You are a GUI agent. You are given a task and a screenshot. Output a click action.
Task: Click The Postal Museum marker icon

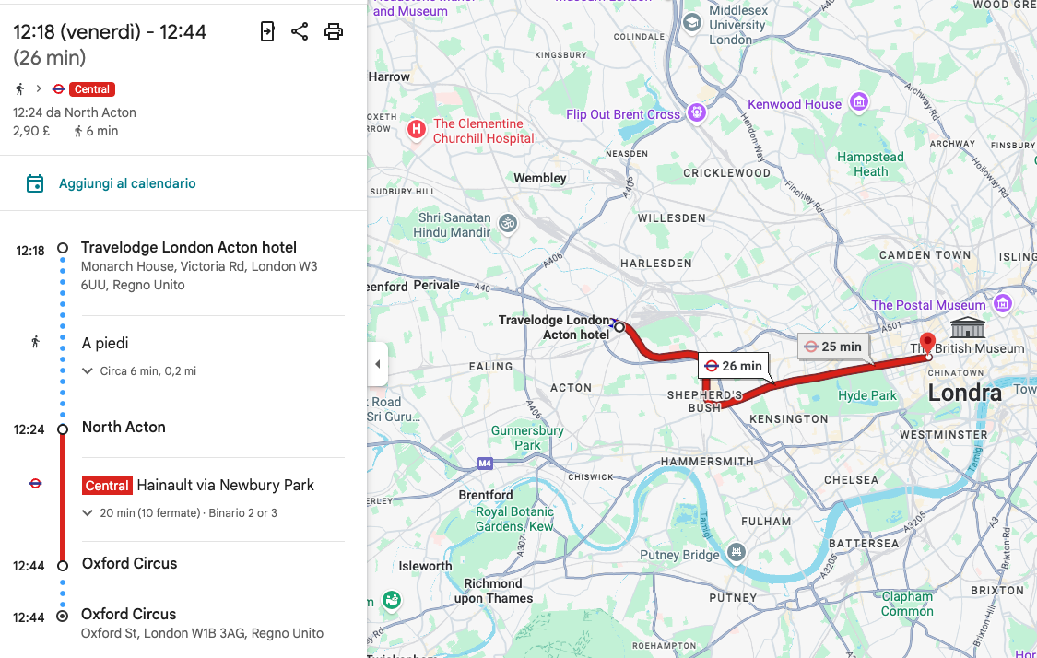(1002, 303)
